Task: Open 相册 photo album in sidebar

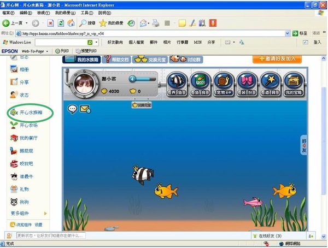Action: 20,69
